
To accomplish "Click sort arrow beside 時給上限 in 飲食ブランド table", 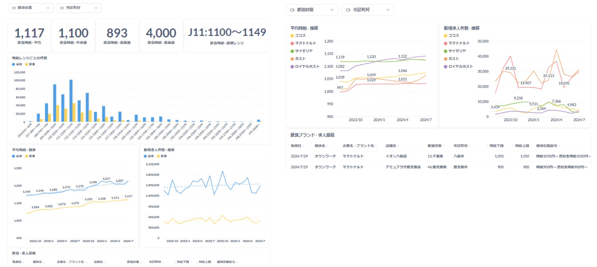I will tap(512, 146).
